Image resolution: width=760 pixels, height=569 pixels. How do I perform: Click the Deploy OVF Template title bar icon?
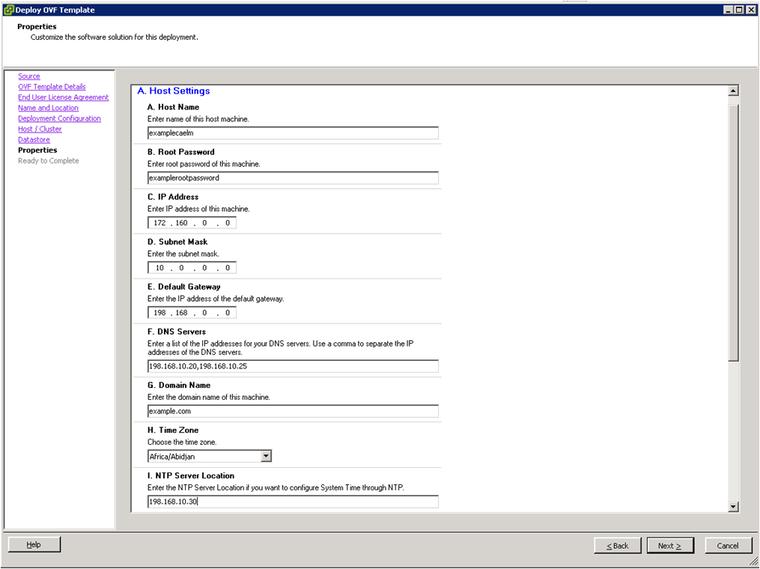[x=7, y=9]
